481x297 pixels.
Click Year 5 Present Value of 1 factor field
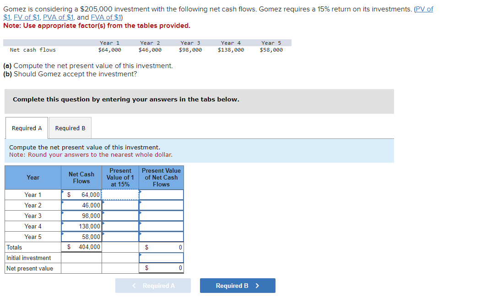click(120, 237)
